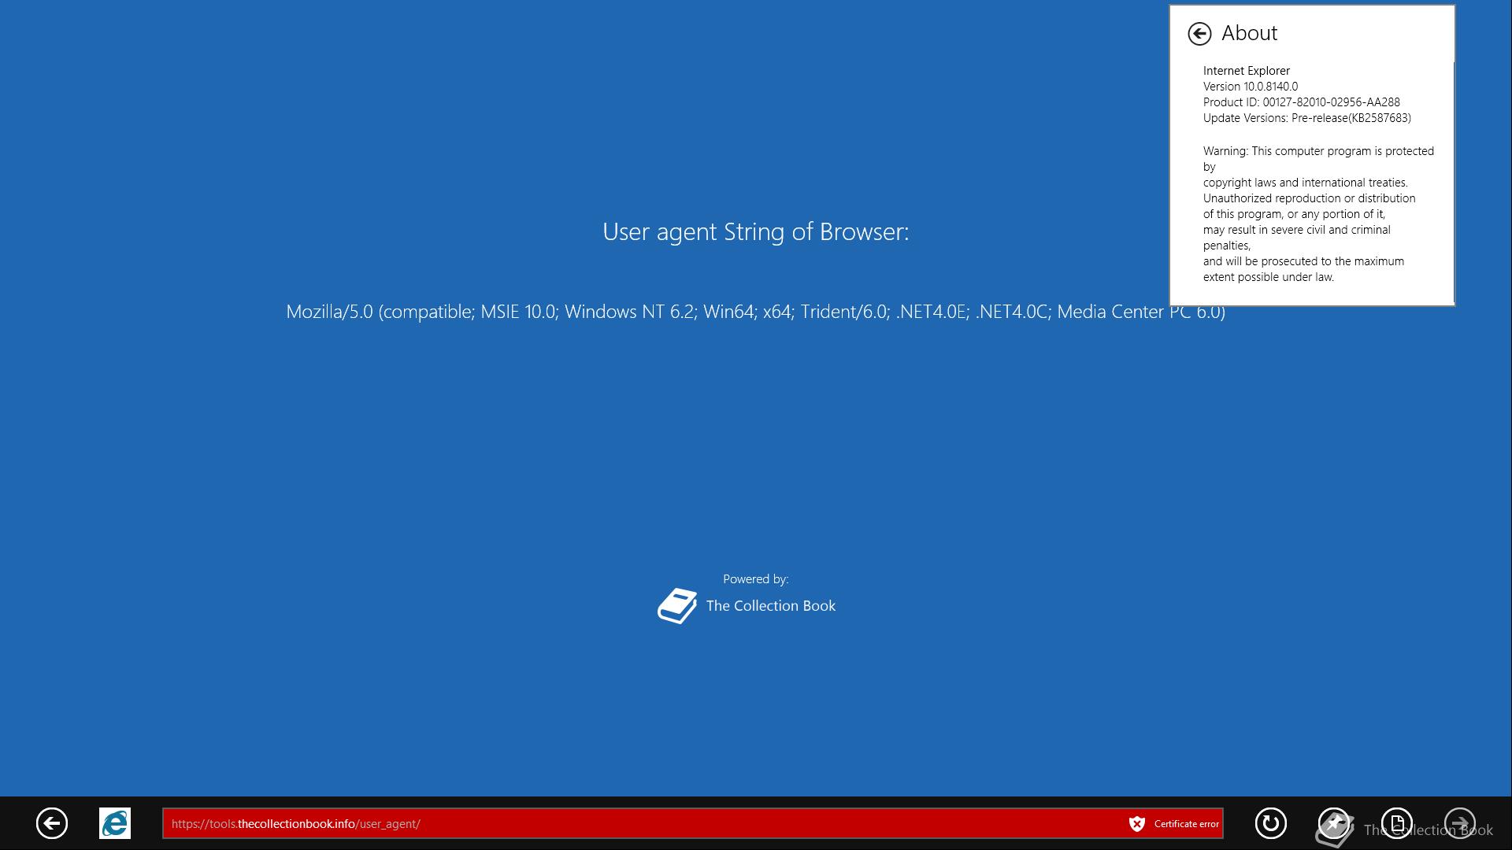Click the 'User agent String of Browser' heading
Screen dimensions: 1512x850
[x=755, y=231]
